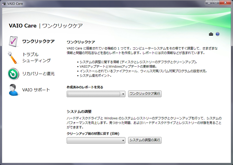Expand the saved report list arrow
Viewport: 233px width, 165px height.
(x=123, y=94)
